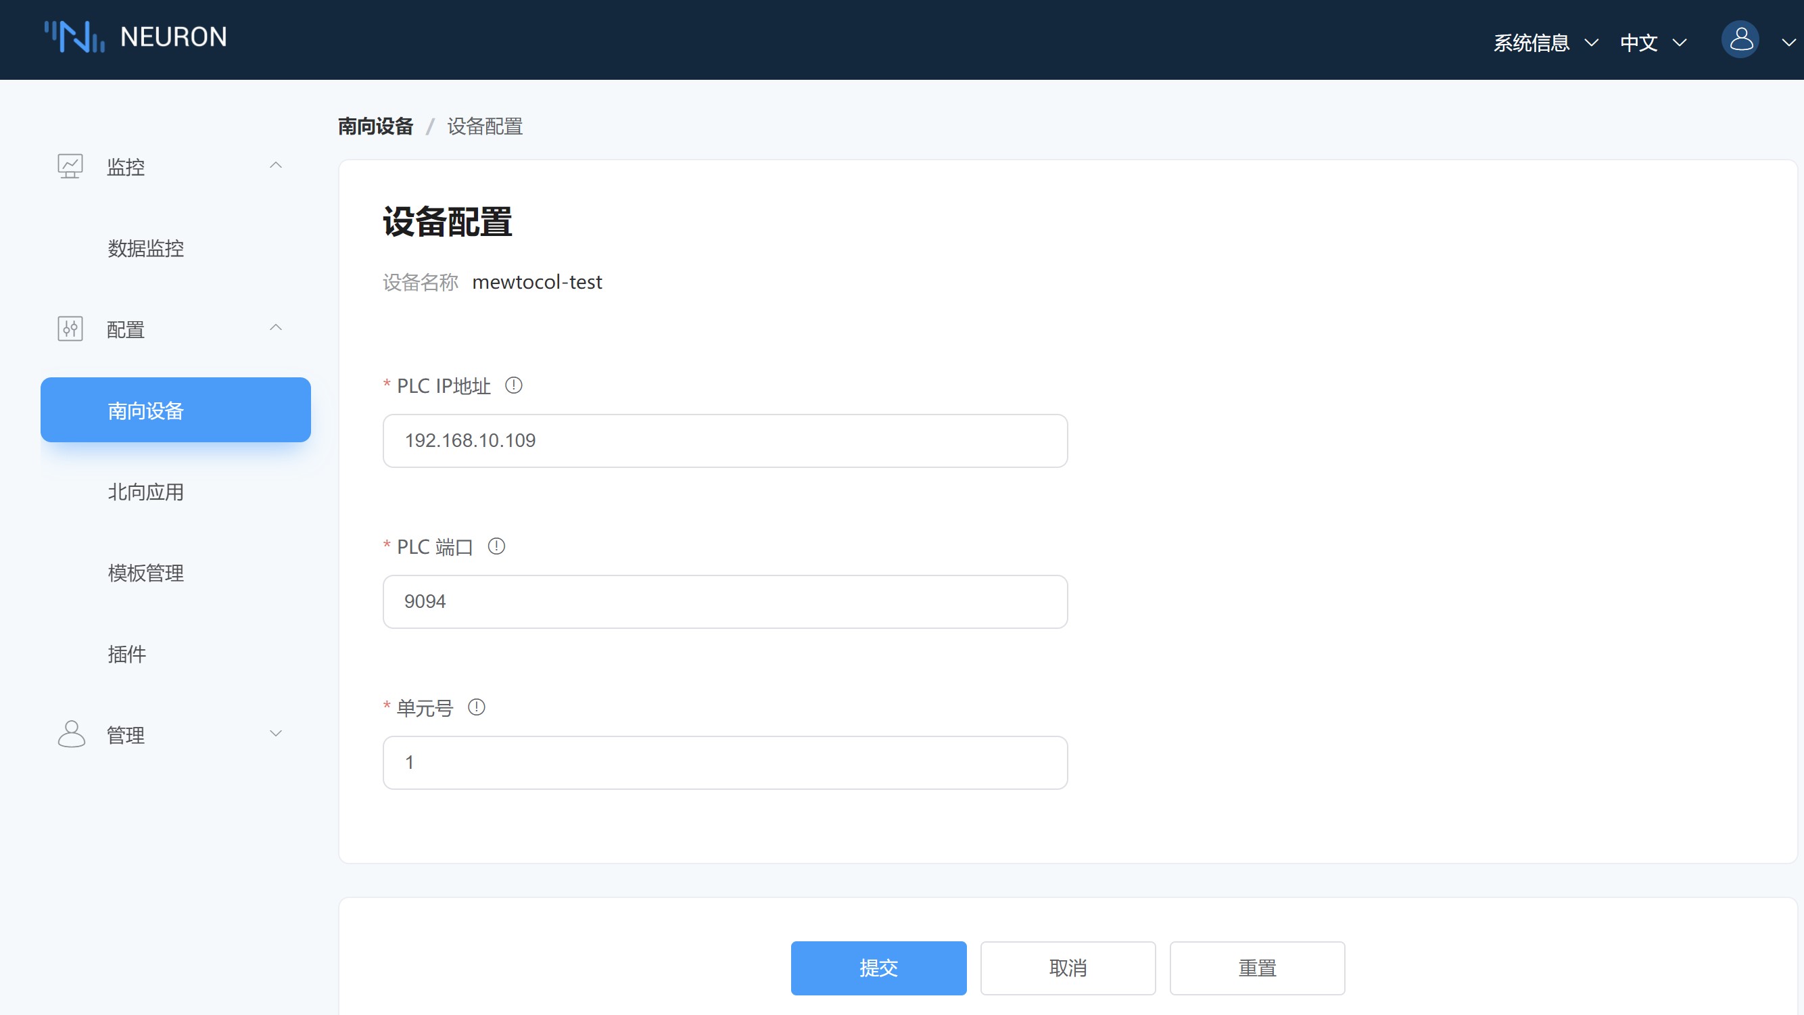Screen dimensions: 1804x1015
Task: Click the 重置 reset button
Action: (x=1256, y=968)
